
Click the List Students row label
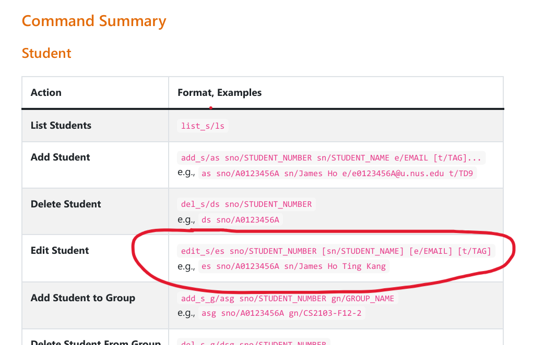click(61, 126)
